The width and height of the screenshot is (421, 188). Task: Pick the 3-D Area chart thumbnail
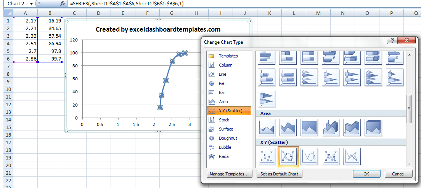[x=331, y=127]
